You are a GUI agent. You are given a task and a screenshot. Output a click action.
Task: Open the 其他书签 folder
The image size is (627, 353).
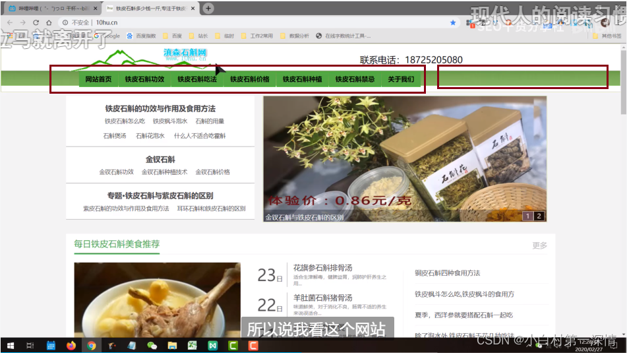click(x=607, y=36)
